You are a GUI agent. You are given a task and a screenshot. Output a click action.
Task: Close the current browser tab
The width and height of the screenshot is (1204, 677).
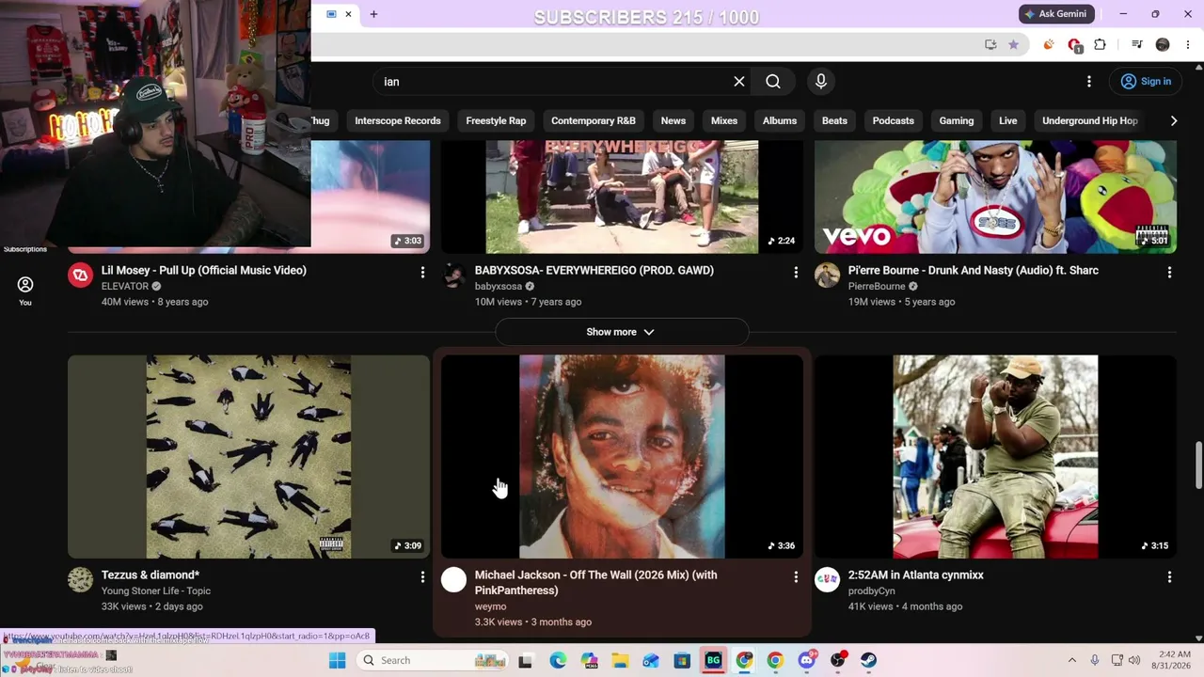click(x=348, y=14)
